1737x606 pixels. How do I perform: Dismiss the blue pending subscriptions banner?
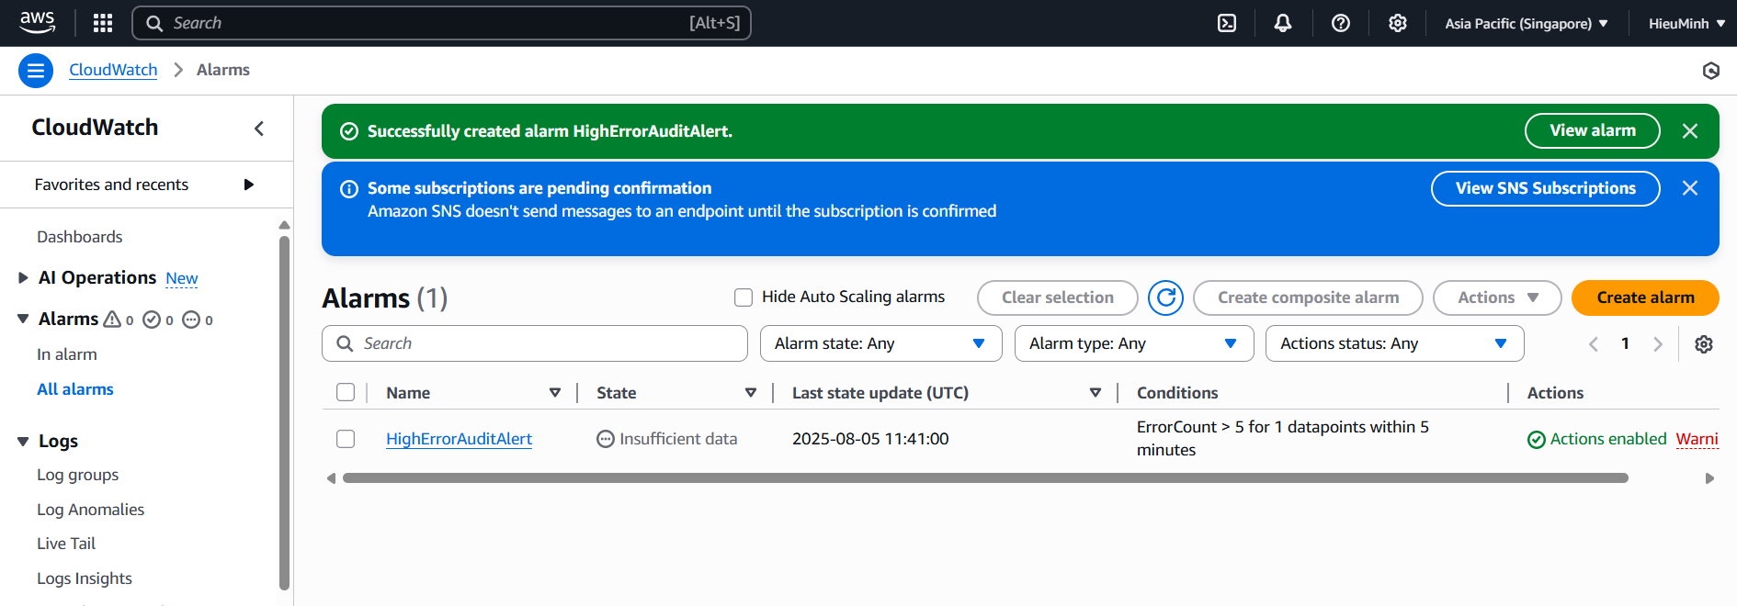coord(1689,188)
